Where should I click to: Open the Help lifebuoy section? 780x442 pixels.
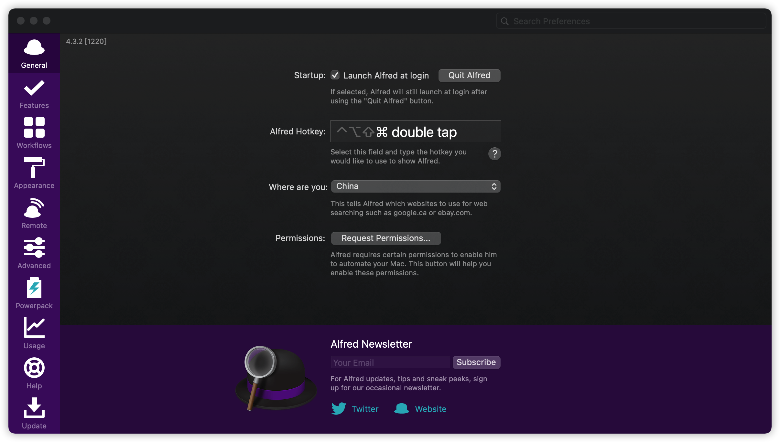click(34, 374)
